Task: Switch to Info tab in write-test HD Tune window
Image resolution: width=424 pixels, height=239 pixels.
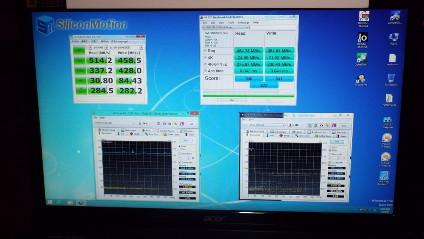Action: point(270,135)
